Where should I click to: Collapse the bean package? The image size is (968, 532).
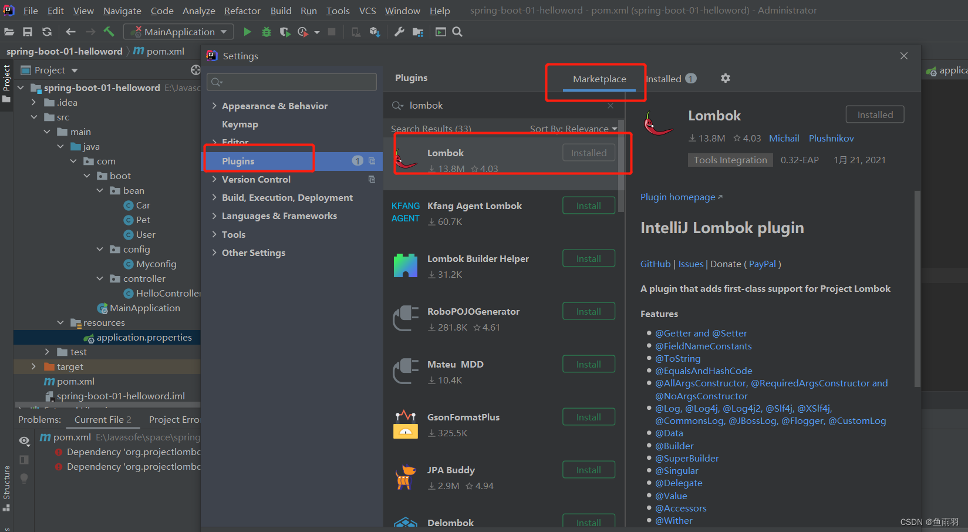(x=100, y=190)
